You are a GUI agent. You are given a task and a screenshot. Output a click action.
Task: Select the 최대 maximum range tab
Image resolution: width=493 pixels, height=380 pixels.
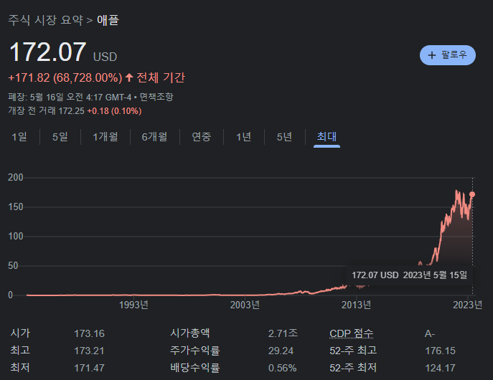[x=327, y=137]
